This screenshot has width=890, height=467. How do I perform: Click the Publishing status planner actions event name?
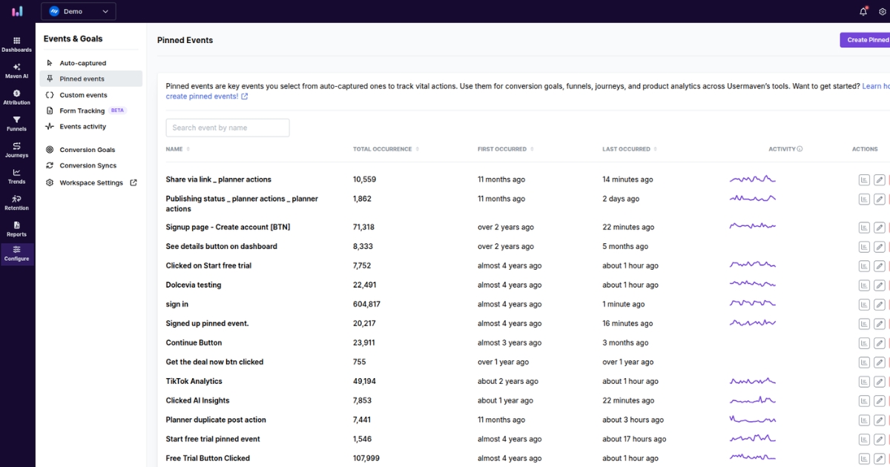tap(242, 203)
